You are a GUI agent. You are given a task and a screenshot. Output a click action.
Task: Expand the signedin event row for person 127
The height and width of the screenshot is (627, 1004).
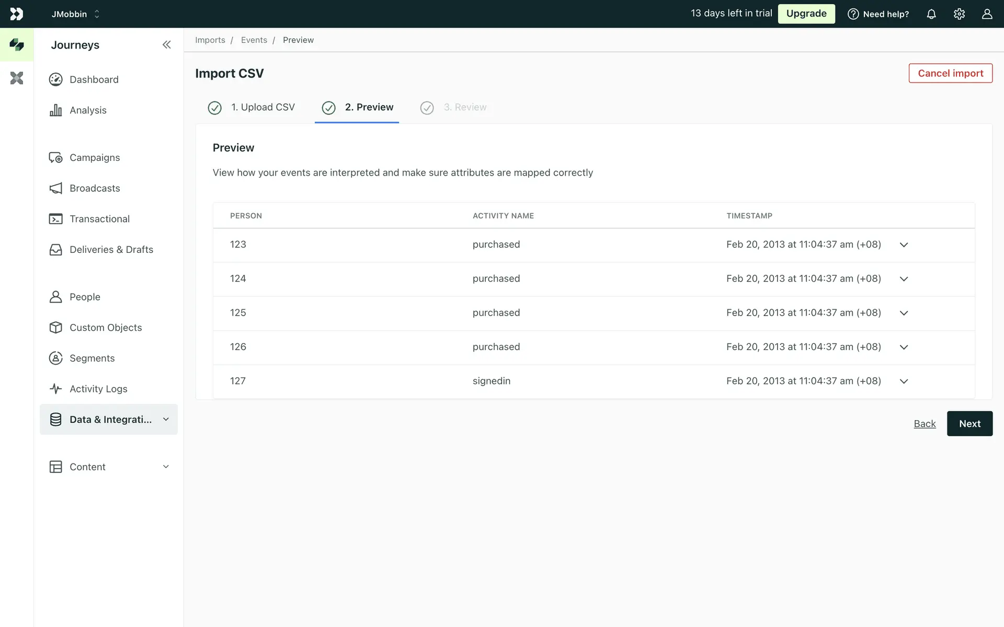[x=904, y=381]
